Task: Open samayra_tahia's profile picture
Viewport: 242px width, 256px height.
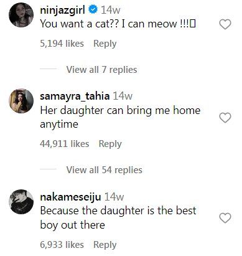Action: pyautogui.click(x=21, y=101)
